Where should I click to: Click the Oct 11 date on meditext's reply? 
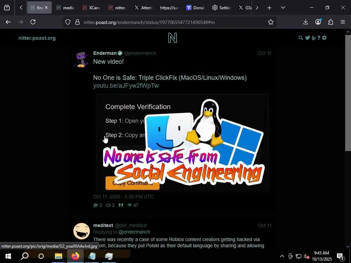(x=265, y=225)
